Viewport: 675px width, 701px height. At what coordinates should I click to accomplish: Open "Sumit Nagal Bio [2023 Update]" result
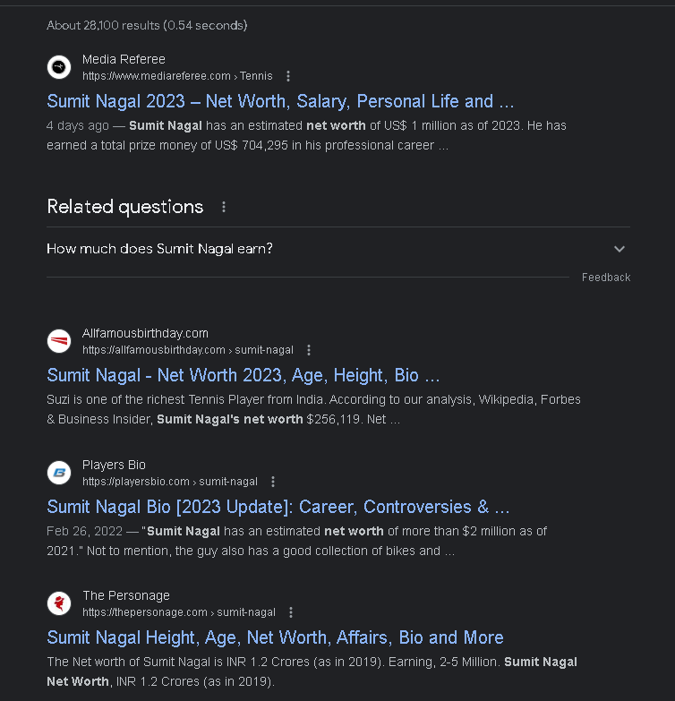tap(278, 507)
